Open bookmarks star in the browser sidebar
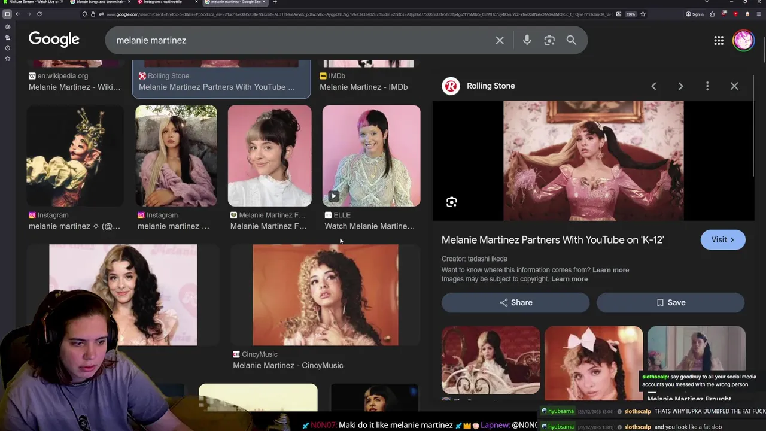Image resolution: width=766 pixels, height=431 pixels. [7, 59]
